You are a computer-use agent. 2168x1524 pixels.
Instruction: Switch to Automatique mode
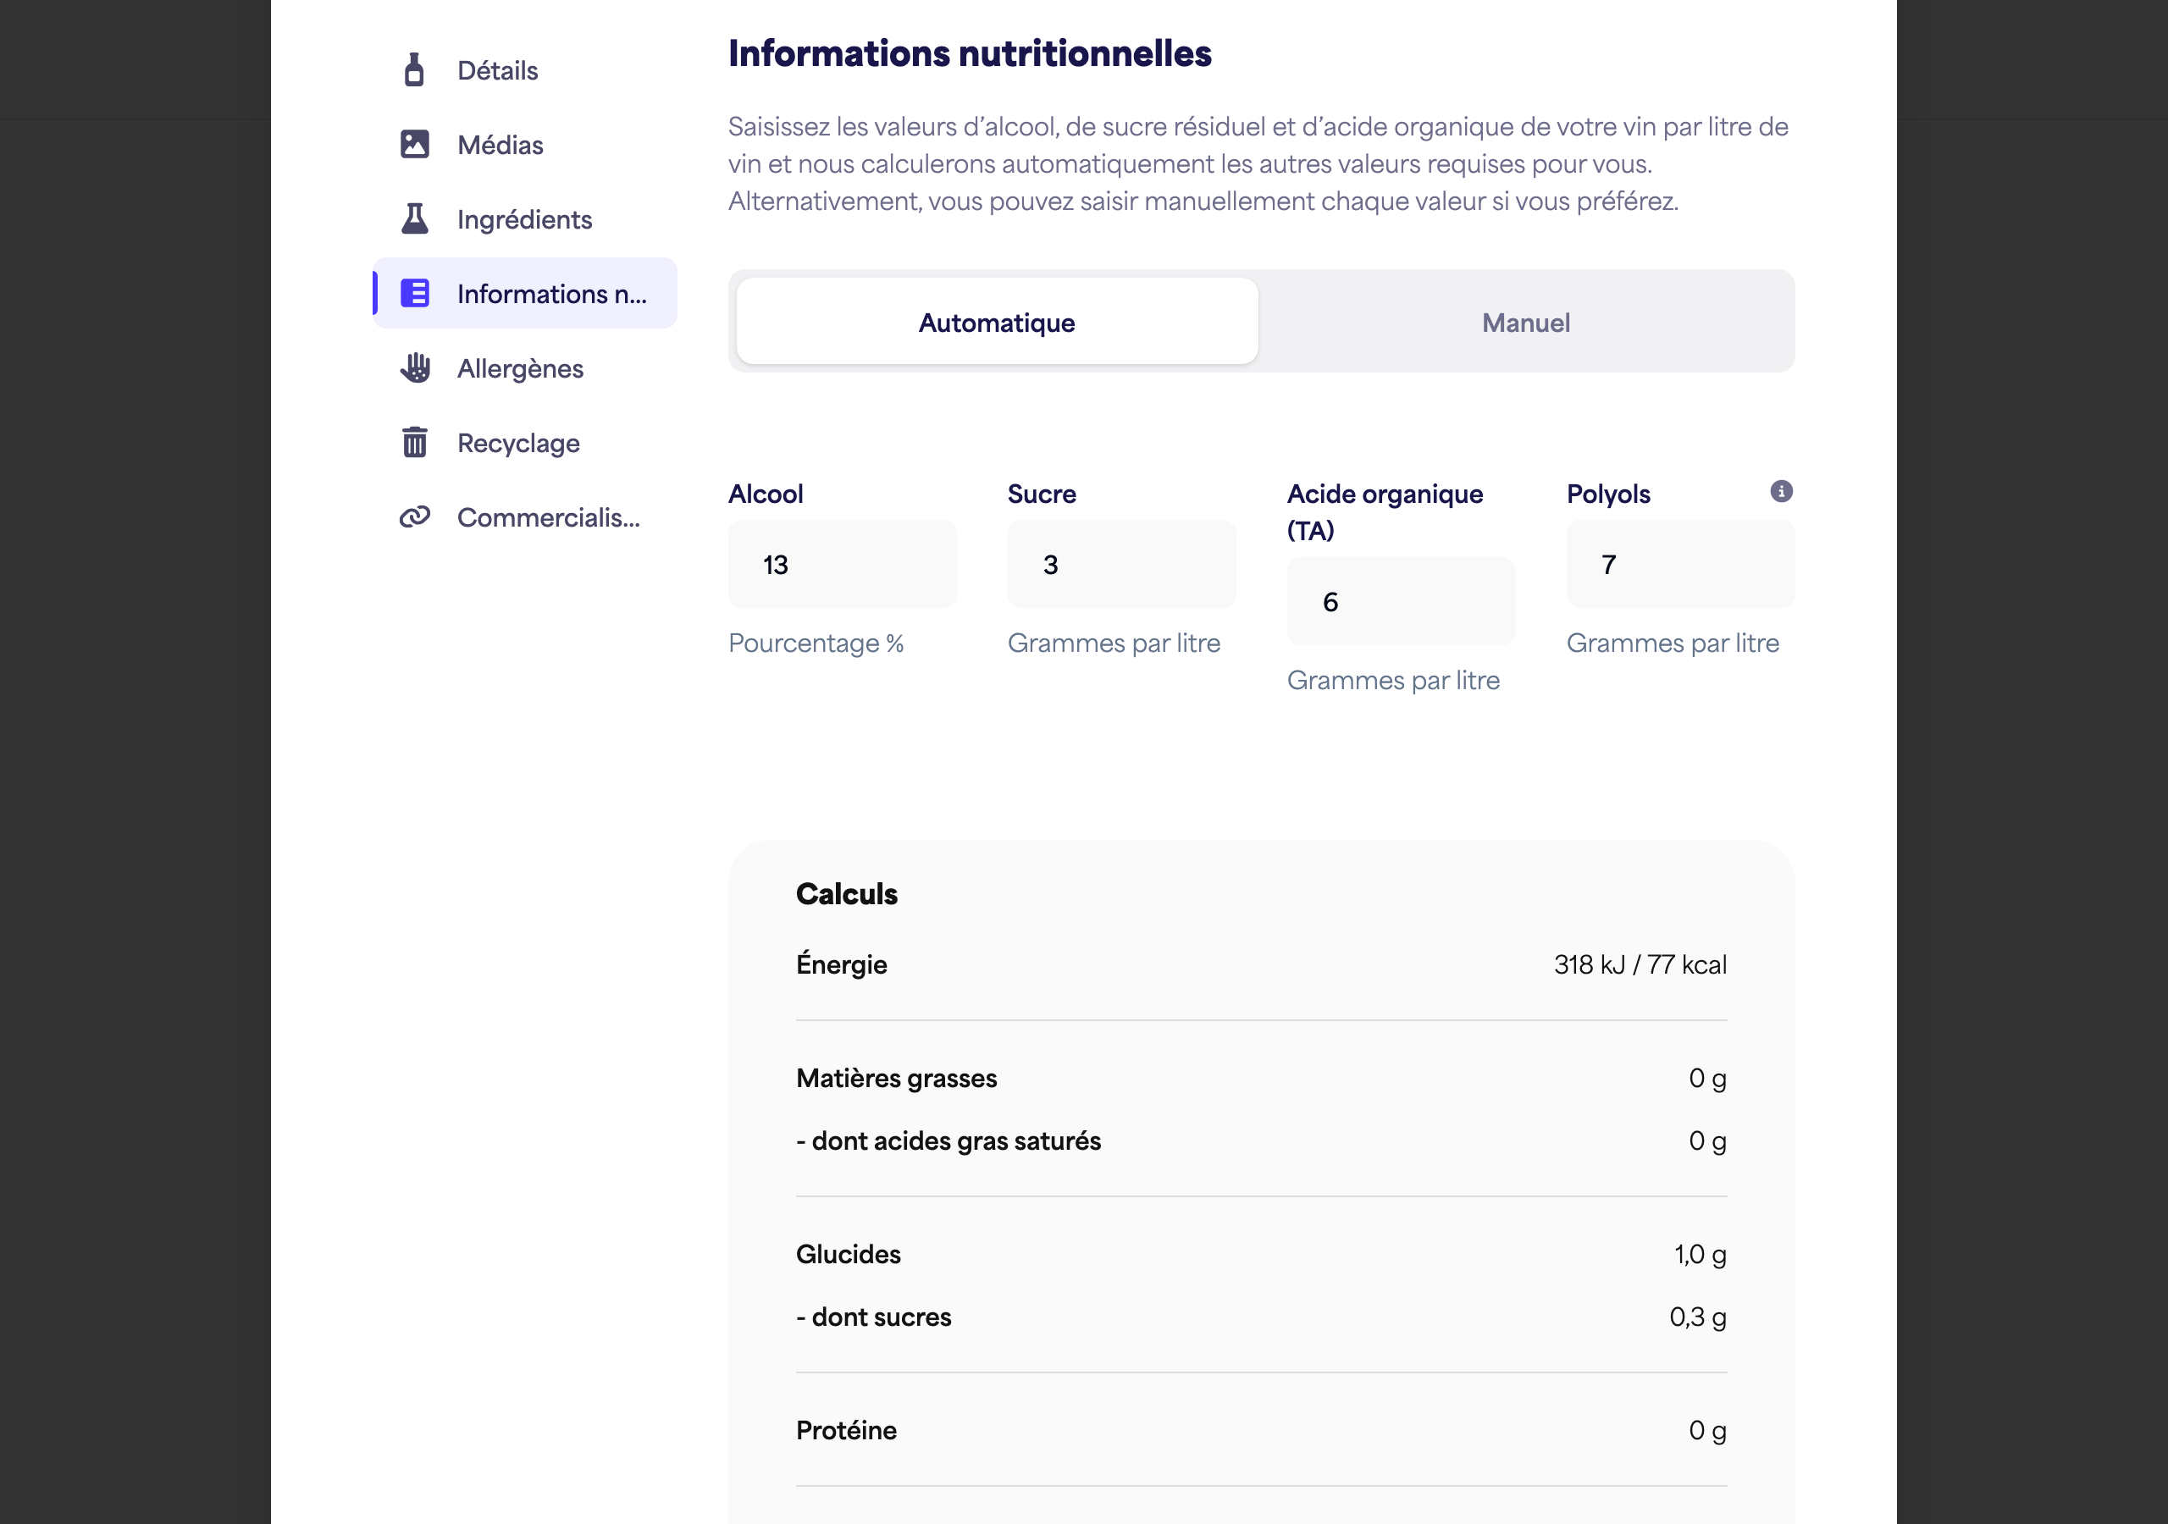[x=996, y=322]
